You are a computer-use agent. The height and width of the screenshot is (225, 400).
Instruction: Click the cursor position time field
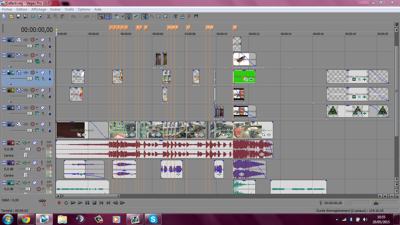point(334,203)
